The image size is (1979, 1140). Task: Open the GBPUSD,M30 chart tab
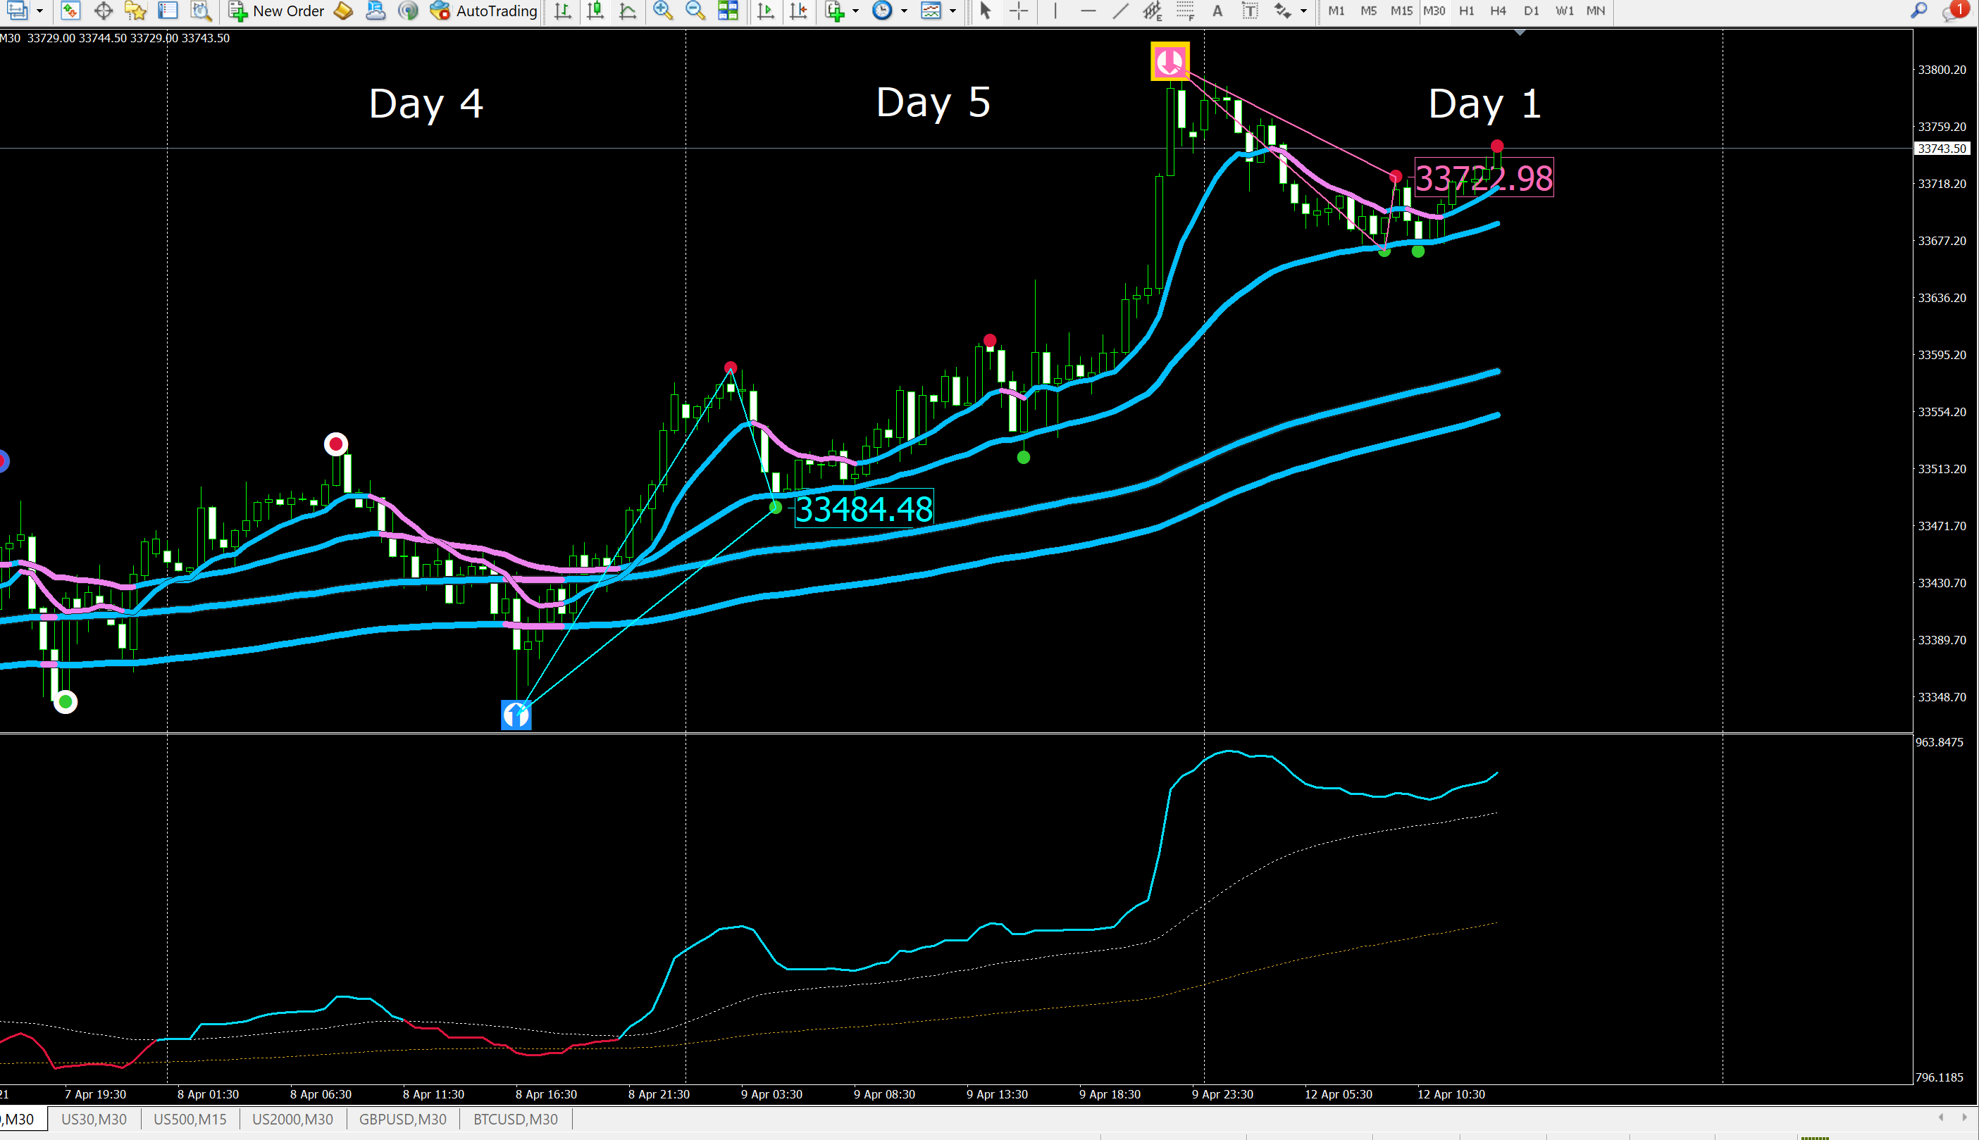[x=402, y=1119]
